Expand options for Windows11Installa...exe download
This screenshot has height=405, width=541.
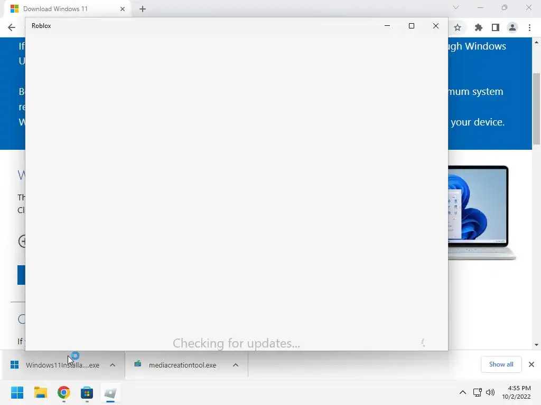(x=113, y=365)
